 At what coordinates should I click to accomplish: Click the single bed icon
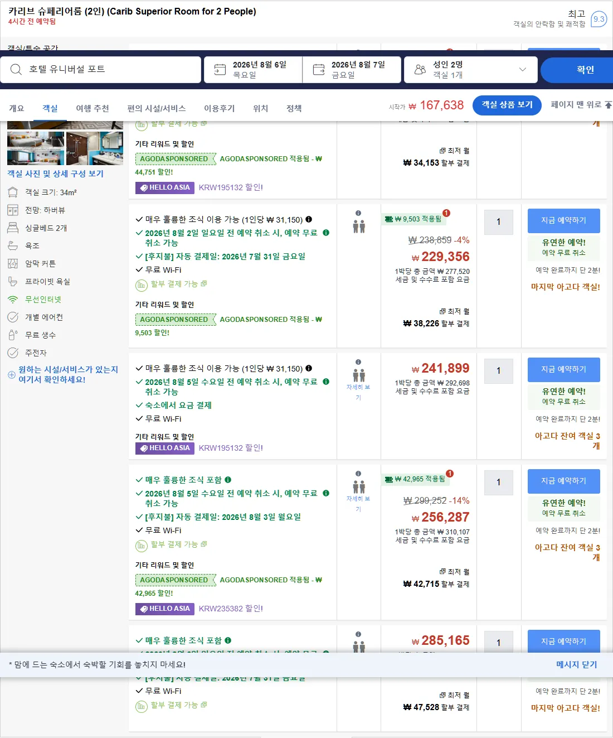coord(13,228)
